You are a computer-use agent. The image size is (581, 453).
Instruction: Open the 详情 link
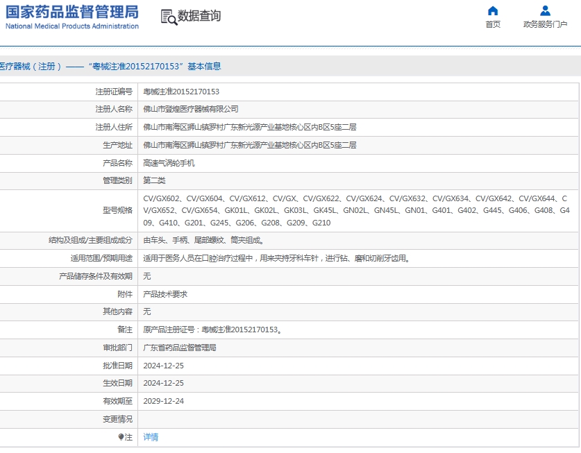150,436
